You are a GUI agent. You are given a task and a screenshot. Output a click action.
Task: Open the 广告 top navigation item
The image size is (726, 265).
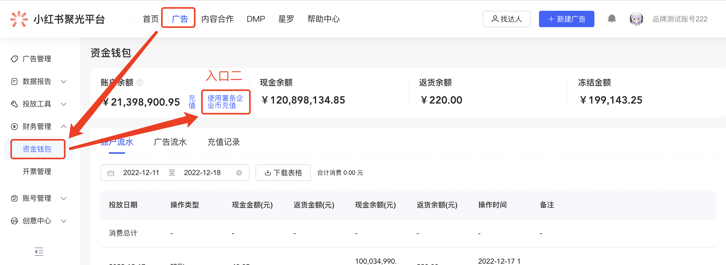[x=180, y=19]
